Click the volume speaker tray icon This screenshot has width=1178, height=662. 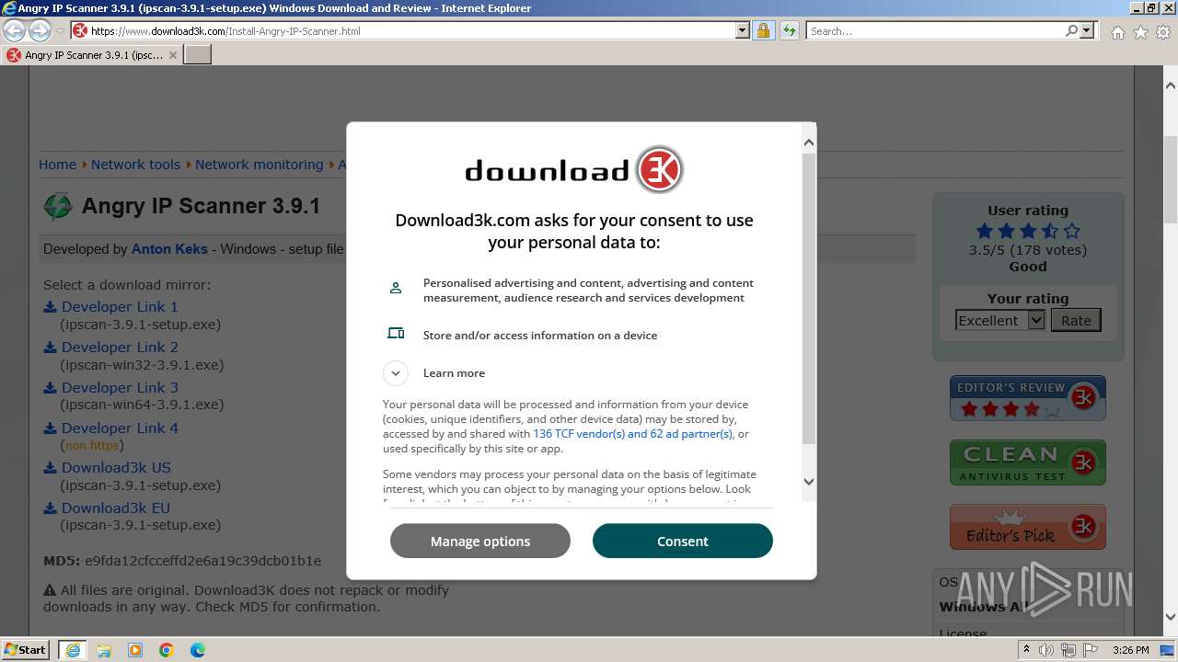point(1045,650)
